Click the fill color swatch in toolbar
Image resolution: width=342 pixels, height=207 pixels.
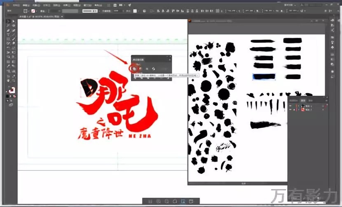[x=11, y=90]
